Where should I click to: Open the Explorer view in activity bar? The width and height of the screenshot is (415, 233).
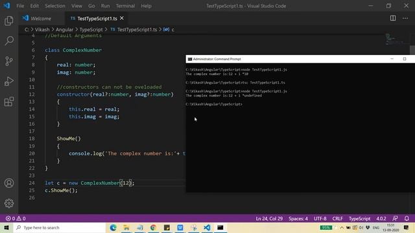9,21
